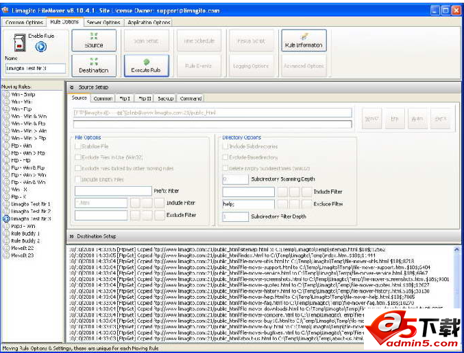The height and width of the screenshot is (353, 464).
Task: Select the Limagito Test Nr 1 rule
Action: (30, 204)
